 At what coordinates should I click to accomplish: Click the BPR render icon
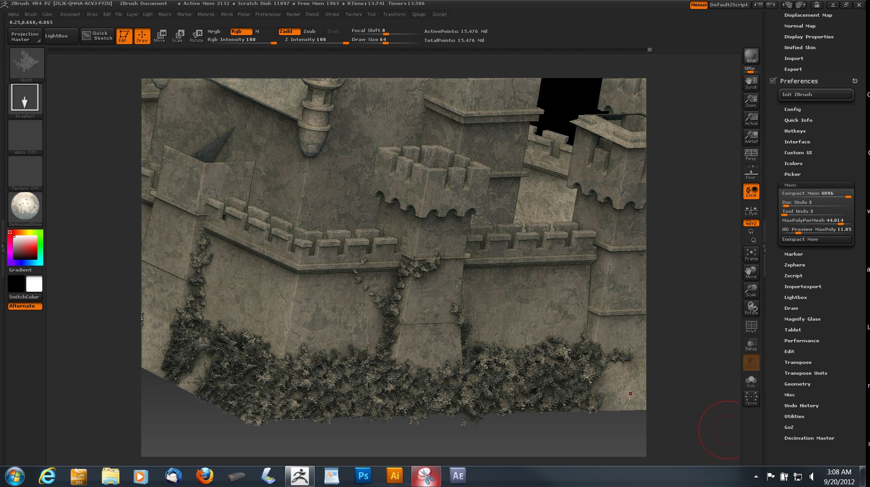(751, 56)
